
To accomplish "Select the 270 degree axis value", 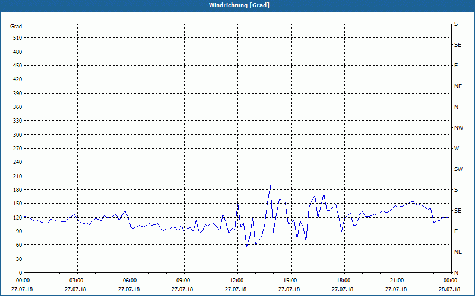I will click(x=18, y=149).
